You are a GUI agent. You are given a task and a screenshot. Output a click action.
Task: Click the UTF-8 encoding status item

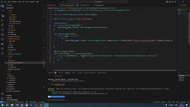coord(169,102)
